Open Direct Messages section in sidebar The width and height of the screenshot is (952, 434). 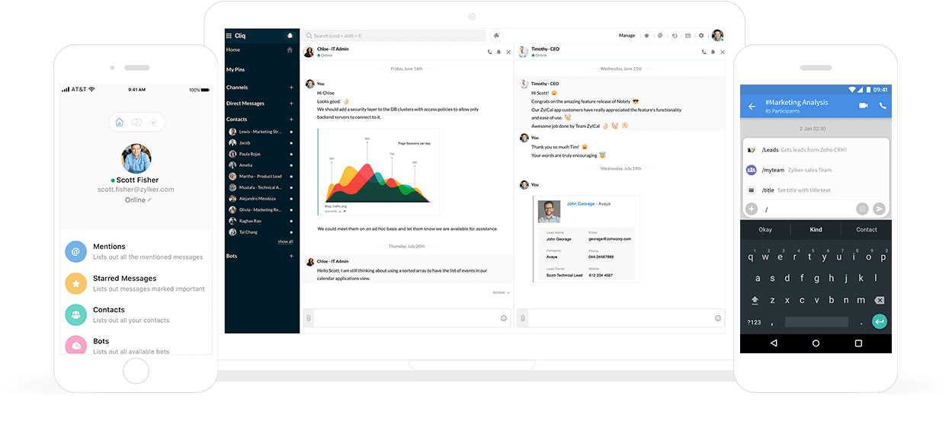(x=245, y=104)
